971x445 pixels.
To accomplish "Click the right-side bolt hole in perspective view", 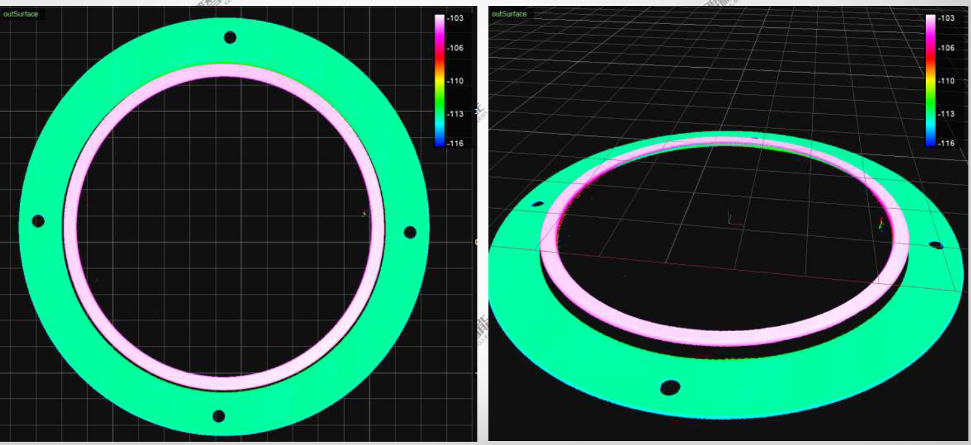I will tap(936, 245).
